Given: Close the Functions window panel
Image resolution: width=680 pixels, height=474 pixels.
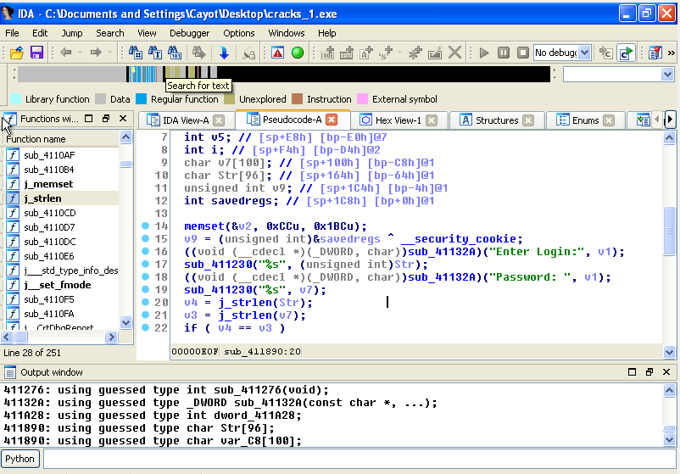Looking at the screenshot, I should 123,119.
